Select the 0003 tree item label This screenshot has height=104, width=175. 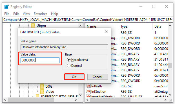[49, 87]
